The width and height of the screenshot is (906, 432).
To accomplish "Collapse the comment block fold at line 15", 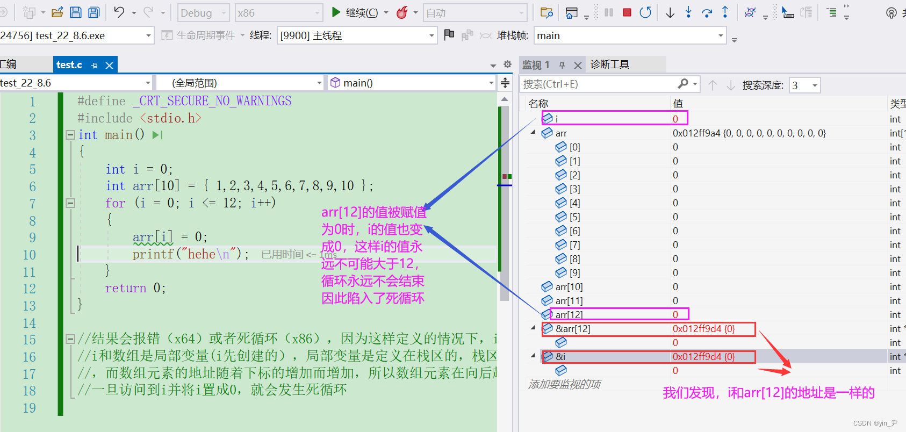I will coord(70,339).
